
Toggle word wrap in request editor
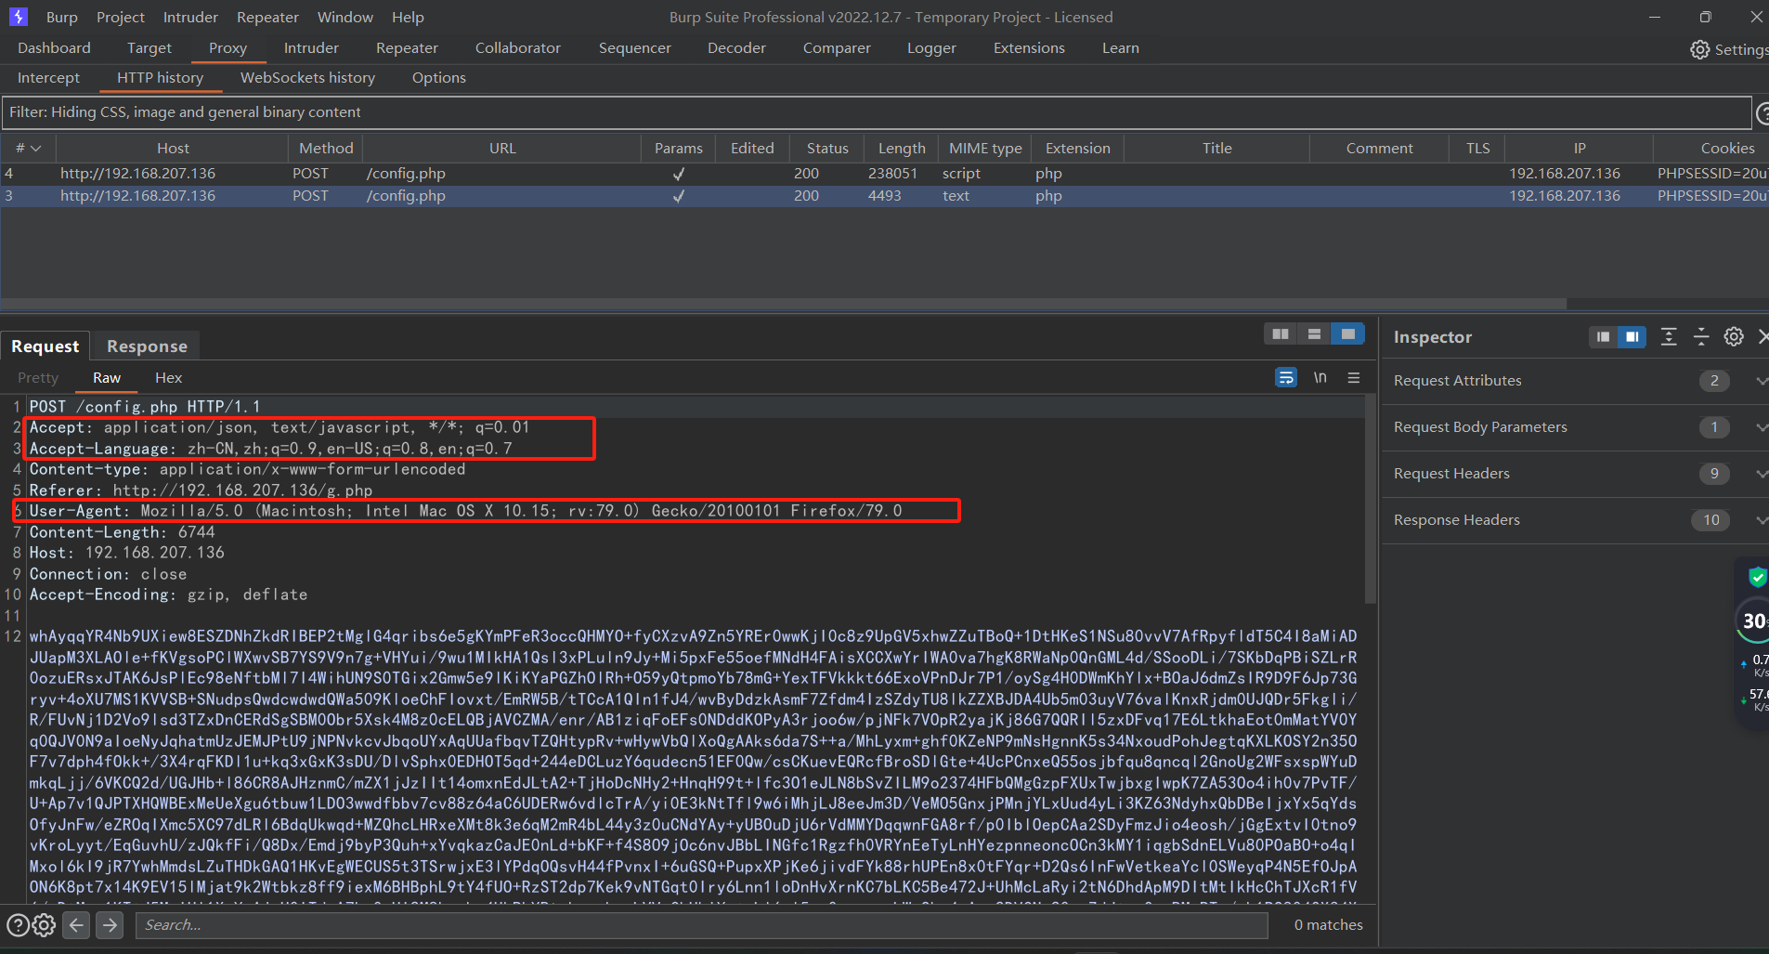(1286, 377)
